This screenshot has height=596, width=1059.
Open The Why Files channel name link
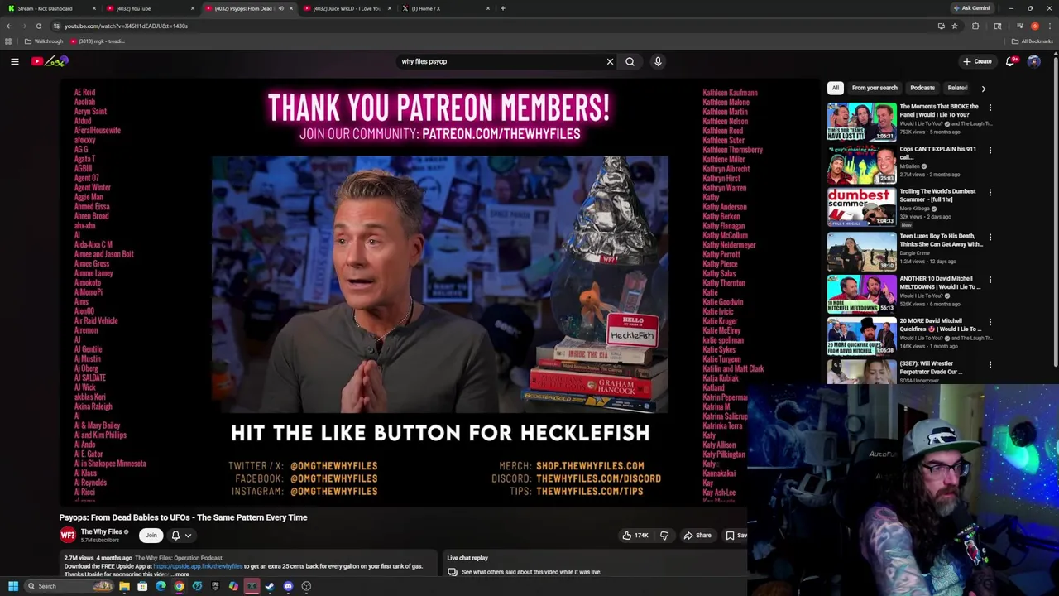(102, 531)
